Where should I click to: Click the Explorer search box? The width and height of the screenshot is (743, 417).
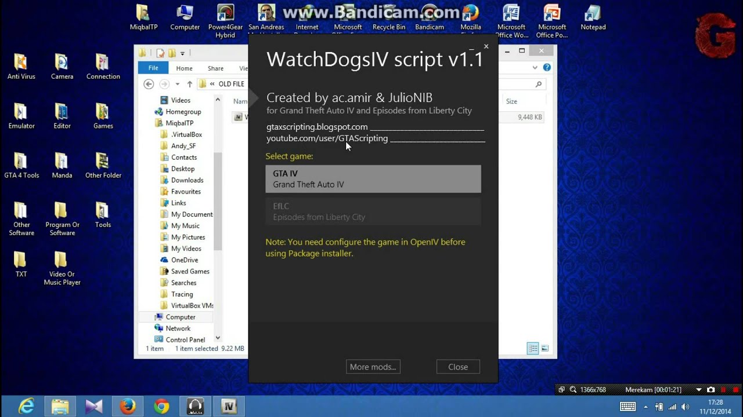(521, 84)
